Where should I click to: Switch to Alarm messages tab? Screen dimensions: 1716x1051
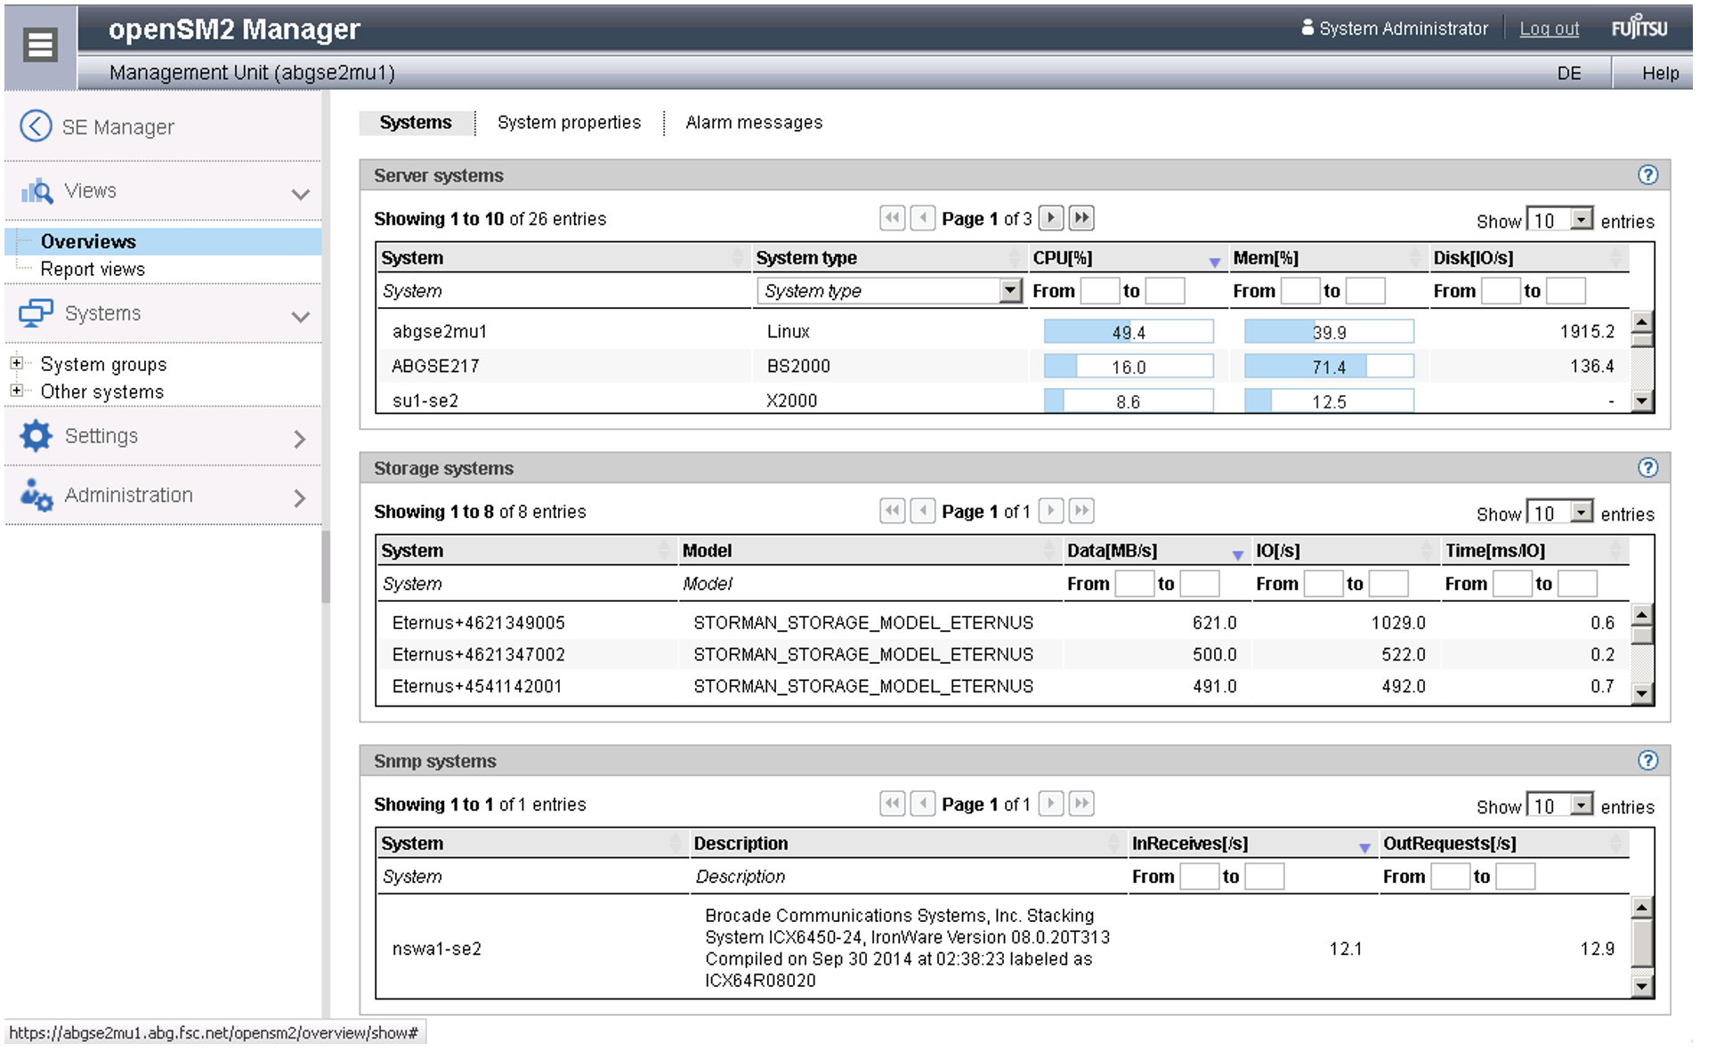pos(754,123)
